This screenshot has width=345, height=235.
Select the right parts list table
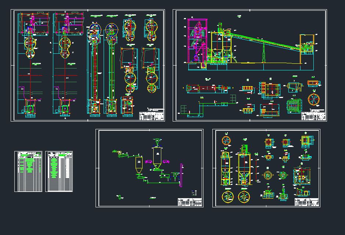coord(59,171)
